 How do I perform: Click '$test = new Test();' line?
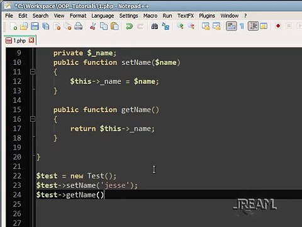click(76, 176)
